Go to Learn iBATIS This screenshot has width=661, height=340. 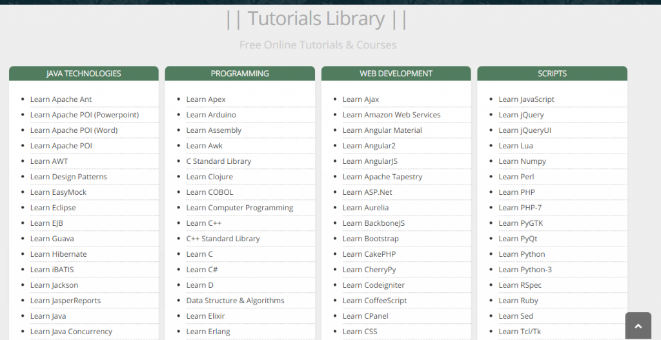click(x=52, y=270)
